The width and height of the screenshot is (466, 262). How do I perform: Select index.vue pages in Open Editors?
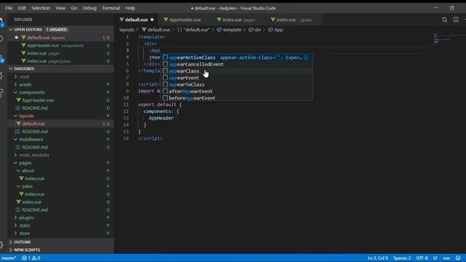[60, 53]
